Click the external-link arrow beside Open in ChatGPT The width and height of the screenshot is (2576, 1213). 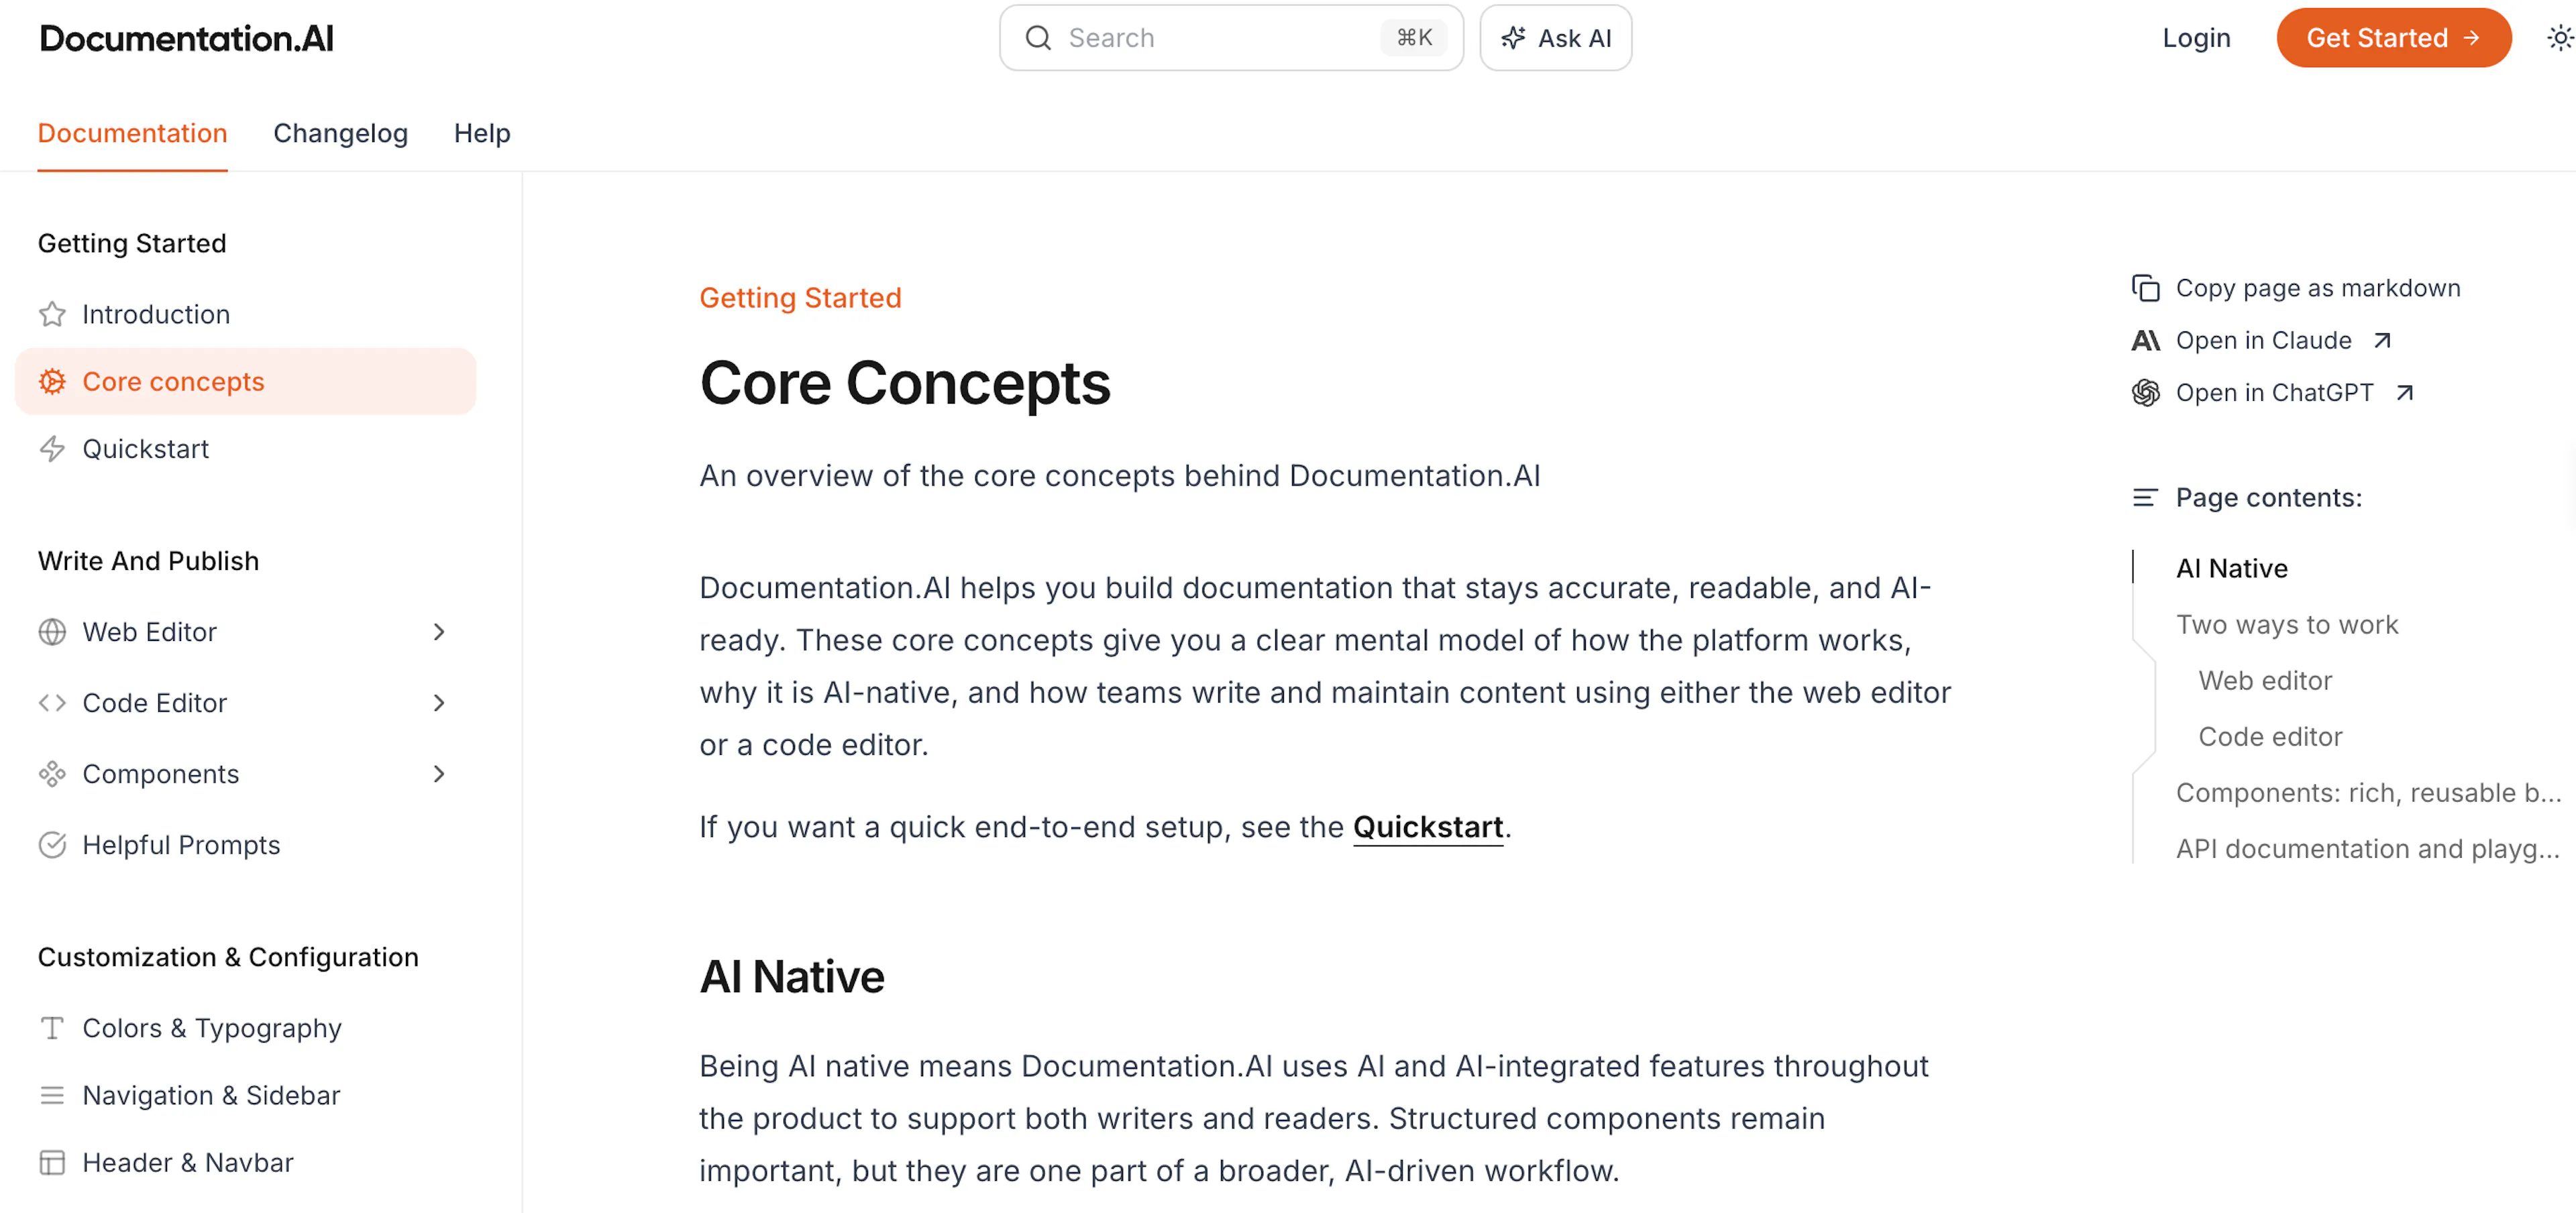point(2404,393)
